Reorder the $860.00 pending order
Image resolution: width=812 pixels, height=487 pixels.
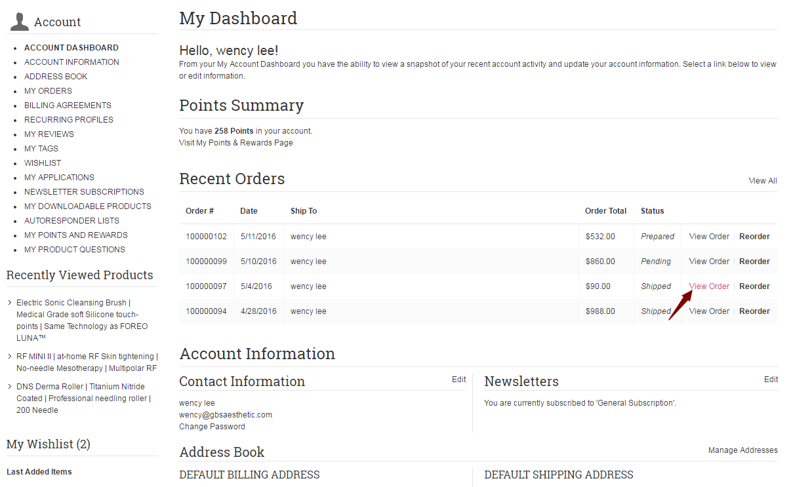click(x=754, y=262)
